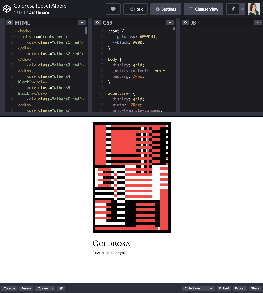This screenshot has height=293, width=263.
Task: Click the 'Goldrosa' heading in preview
Action: click(111, 244)
